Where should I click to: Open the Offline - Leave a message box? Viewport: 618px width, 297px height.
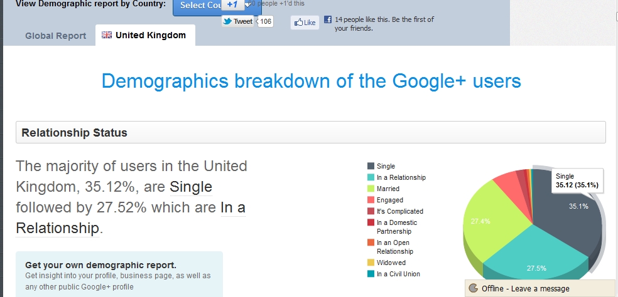coord(541,288)
